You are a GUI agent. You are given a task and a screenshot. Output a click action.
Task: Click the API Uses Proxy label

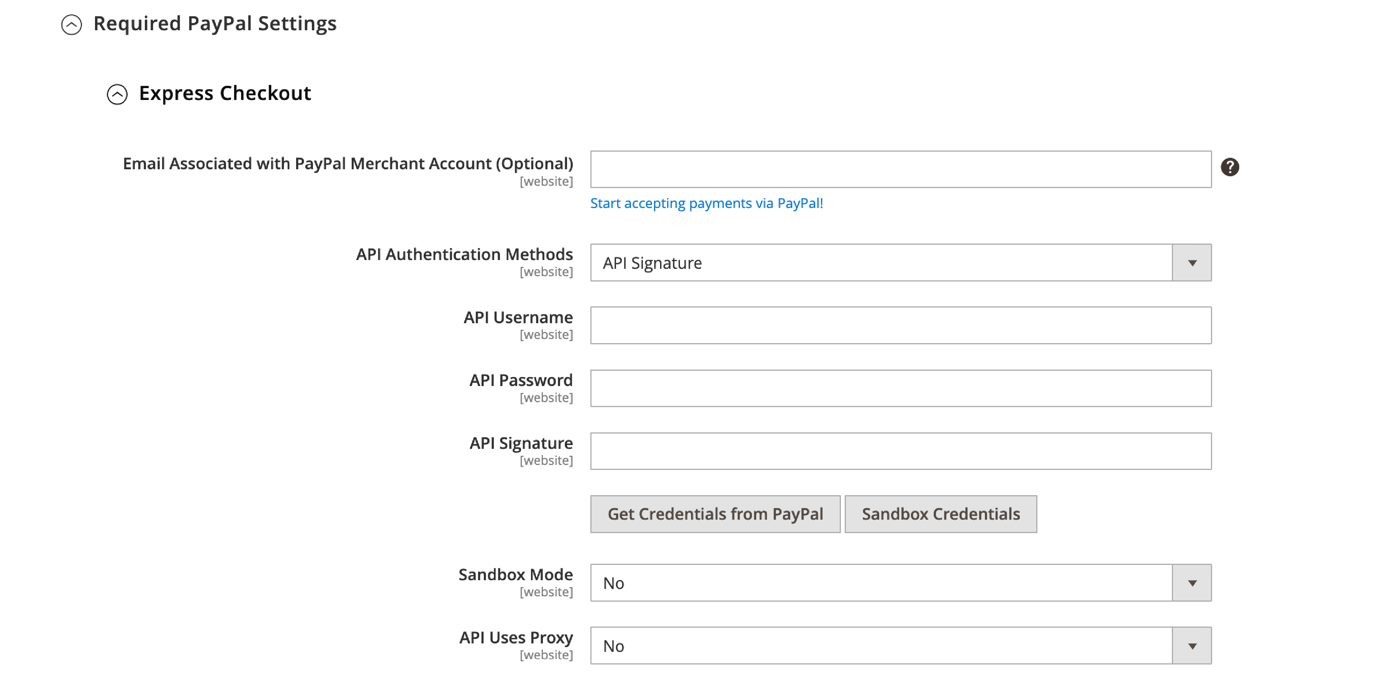pyautogui.click(x=516, y=638)
